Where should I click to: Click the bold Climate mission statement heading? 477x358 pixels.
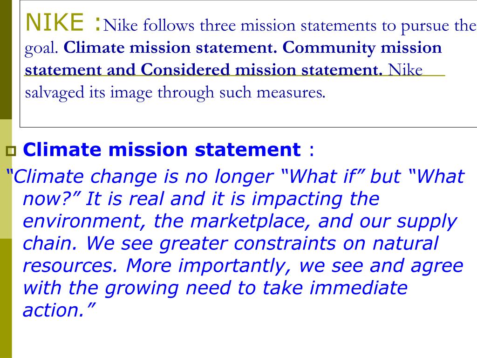tap(162, 150)
